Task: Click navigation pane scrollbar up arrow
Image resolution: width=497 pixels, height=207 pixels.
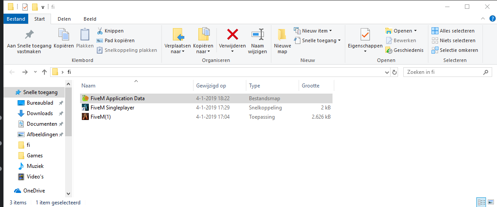Action: coord(69,84)
